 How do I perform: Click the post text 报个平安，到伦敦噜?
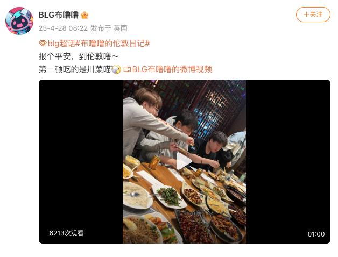coord(79,56)
